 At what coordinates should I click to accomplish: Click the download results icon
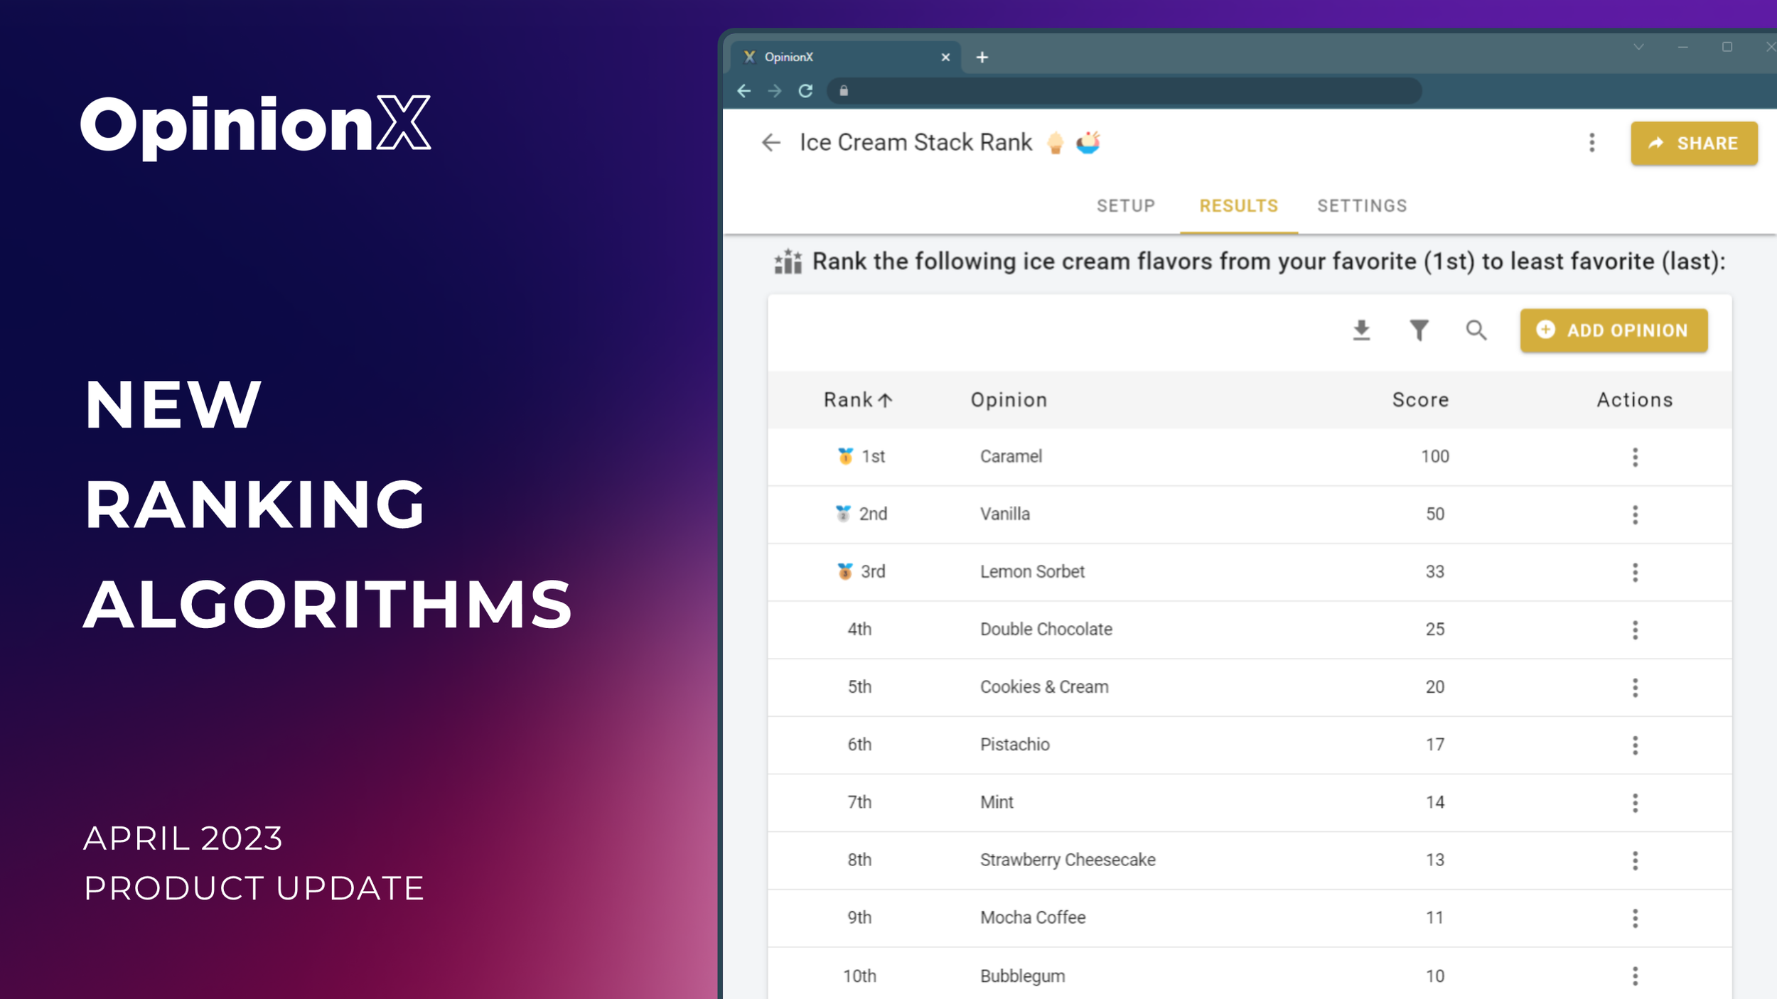[1360, 330]
